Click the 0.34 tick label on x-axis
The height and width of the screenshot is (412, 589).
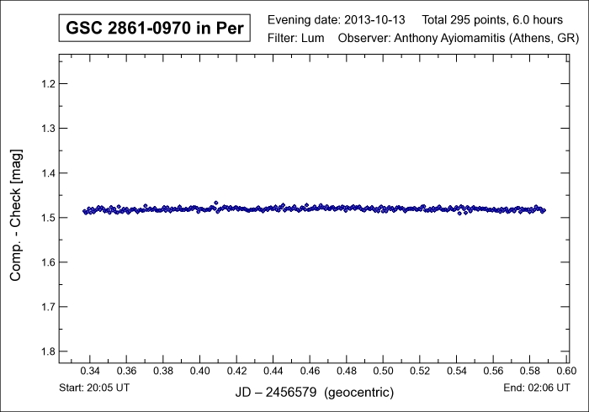click(90, 371)
